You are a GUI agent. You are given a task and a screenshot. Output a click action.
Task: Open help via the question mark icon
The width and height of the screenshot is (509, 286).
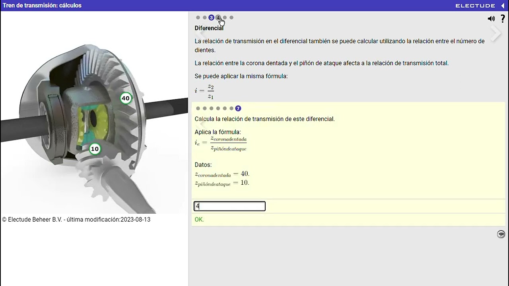click(x=503, y=19)
